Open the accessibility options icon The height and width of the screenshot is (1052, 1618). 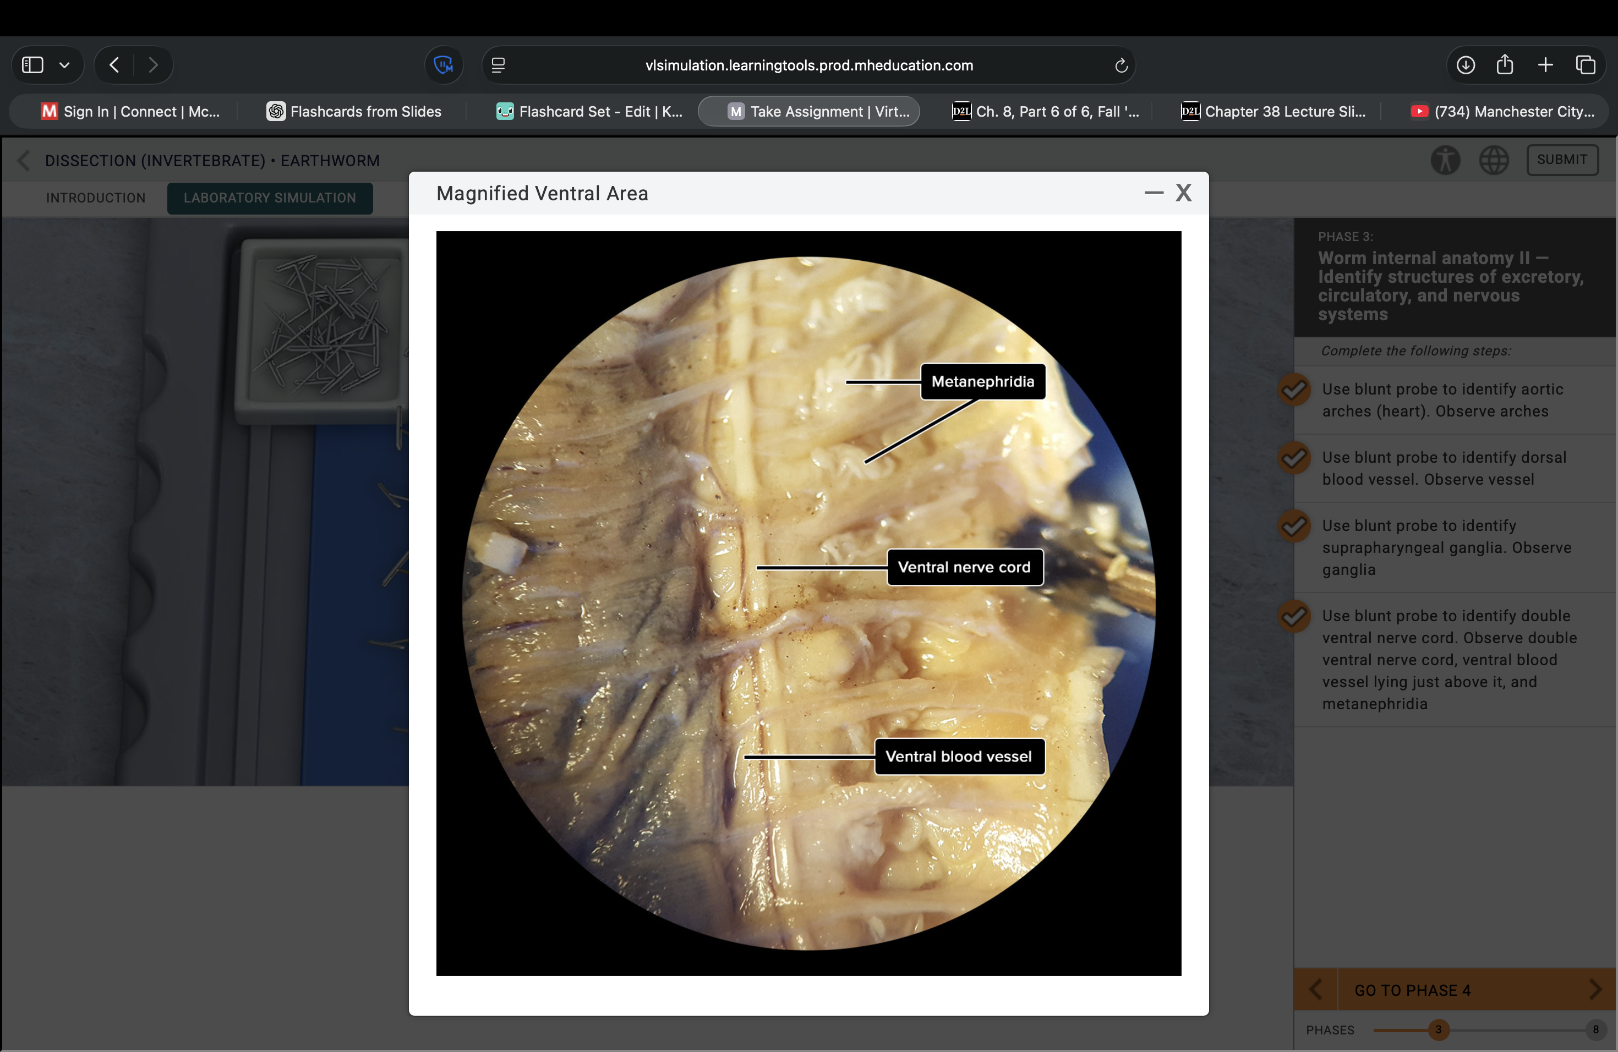(x=1445, y=160)
